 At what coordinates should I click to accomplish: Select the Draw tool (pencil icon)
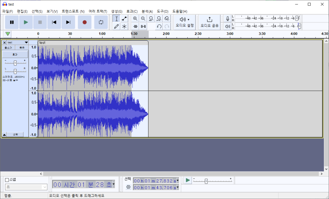[x=116, y=26]
